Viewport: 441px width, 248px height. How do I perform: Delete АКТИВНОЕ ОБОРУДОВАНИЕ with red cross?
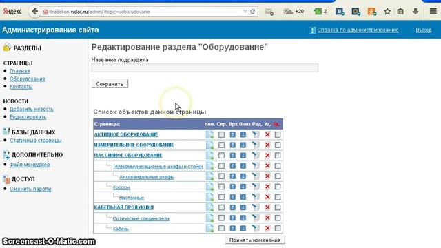267,135
